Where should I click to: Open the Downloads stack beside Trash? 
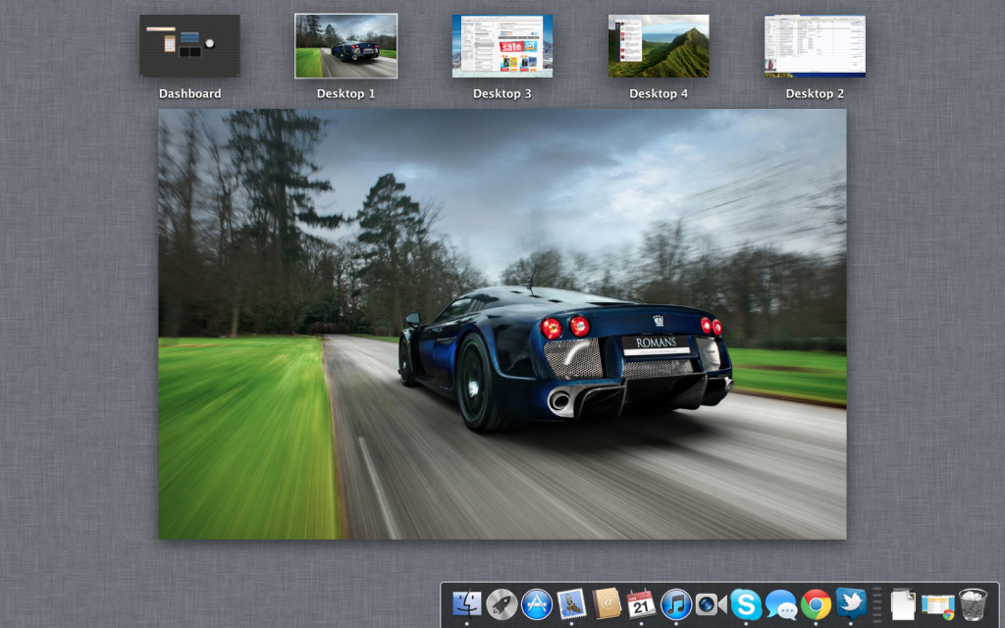click(x=938, y=604)
